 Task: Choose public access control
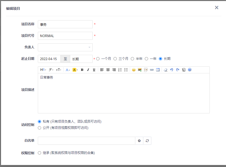40,128
